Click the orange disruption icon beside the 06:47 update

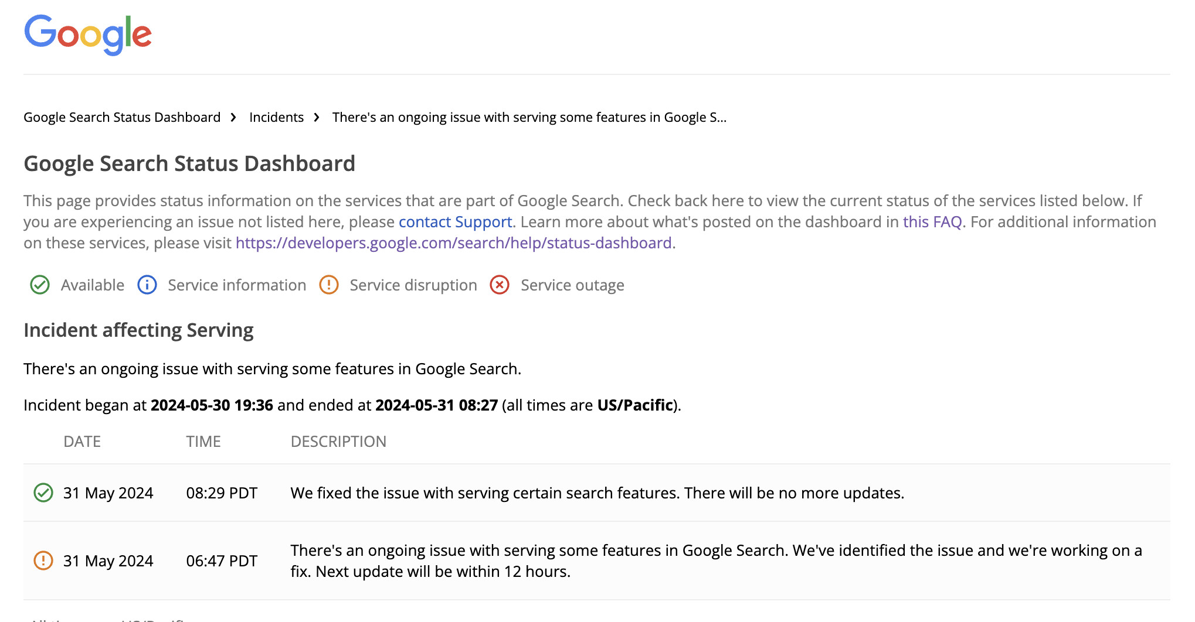[x=44, y=561]
